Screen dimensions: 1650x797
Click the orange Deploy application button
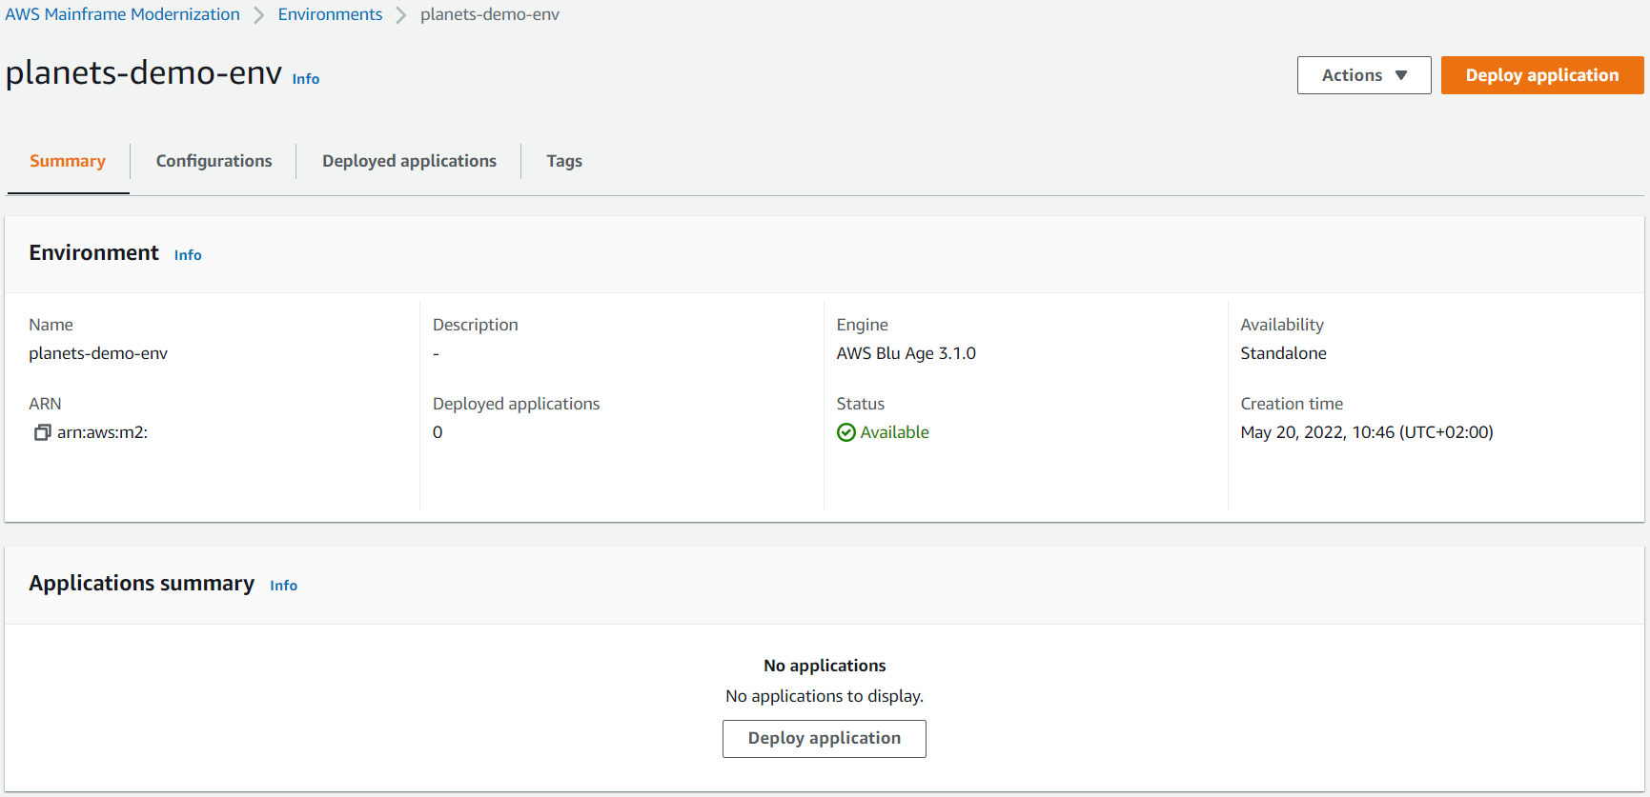pos(1542,75)
